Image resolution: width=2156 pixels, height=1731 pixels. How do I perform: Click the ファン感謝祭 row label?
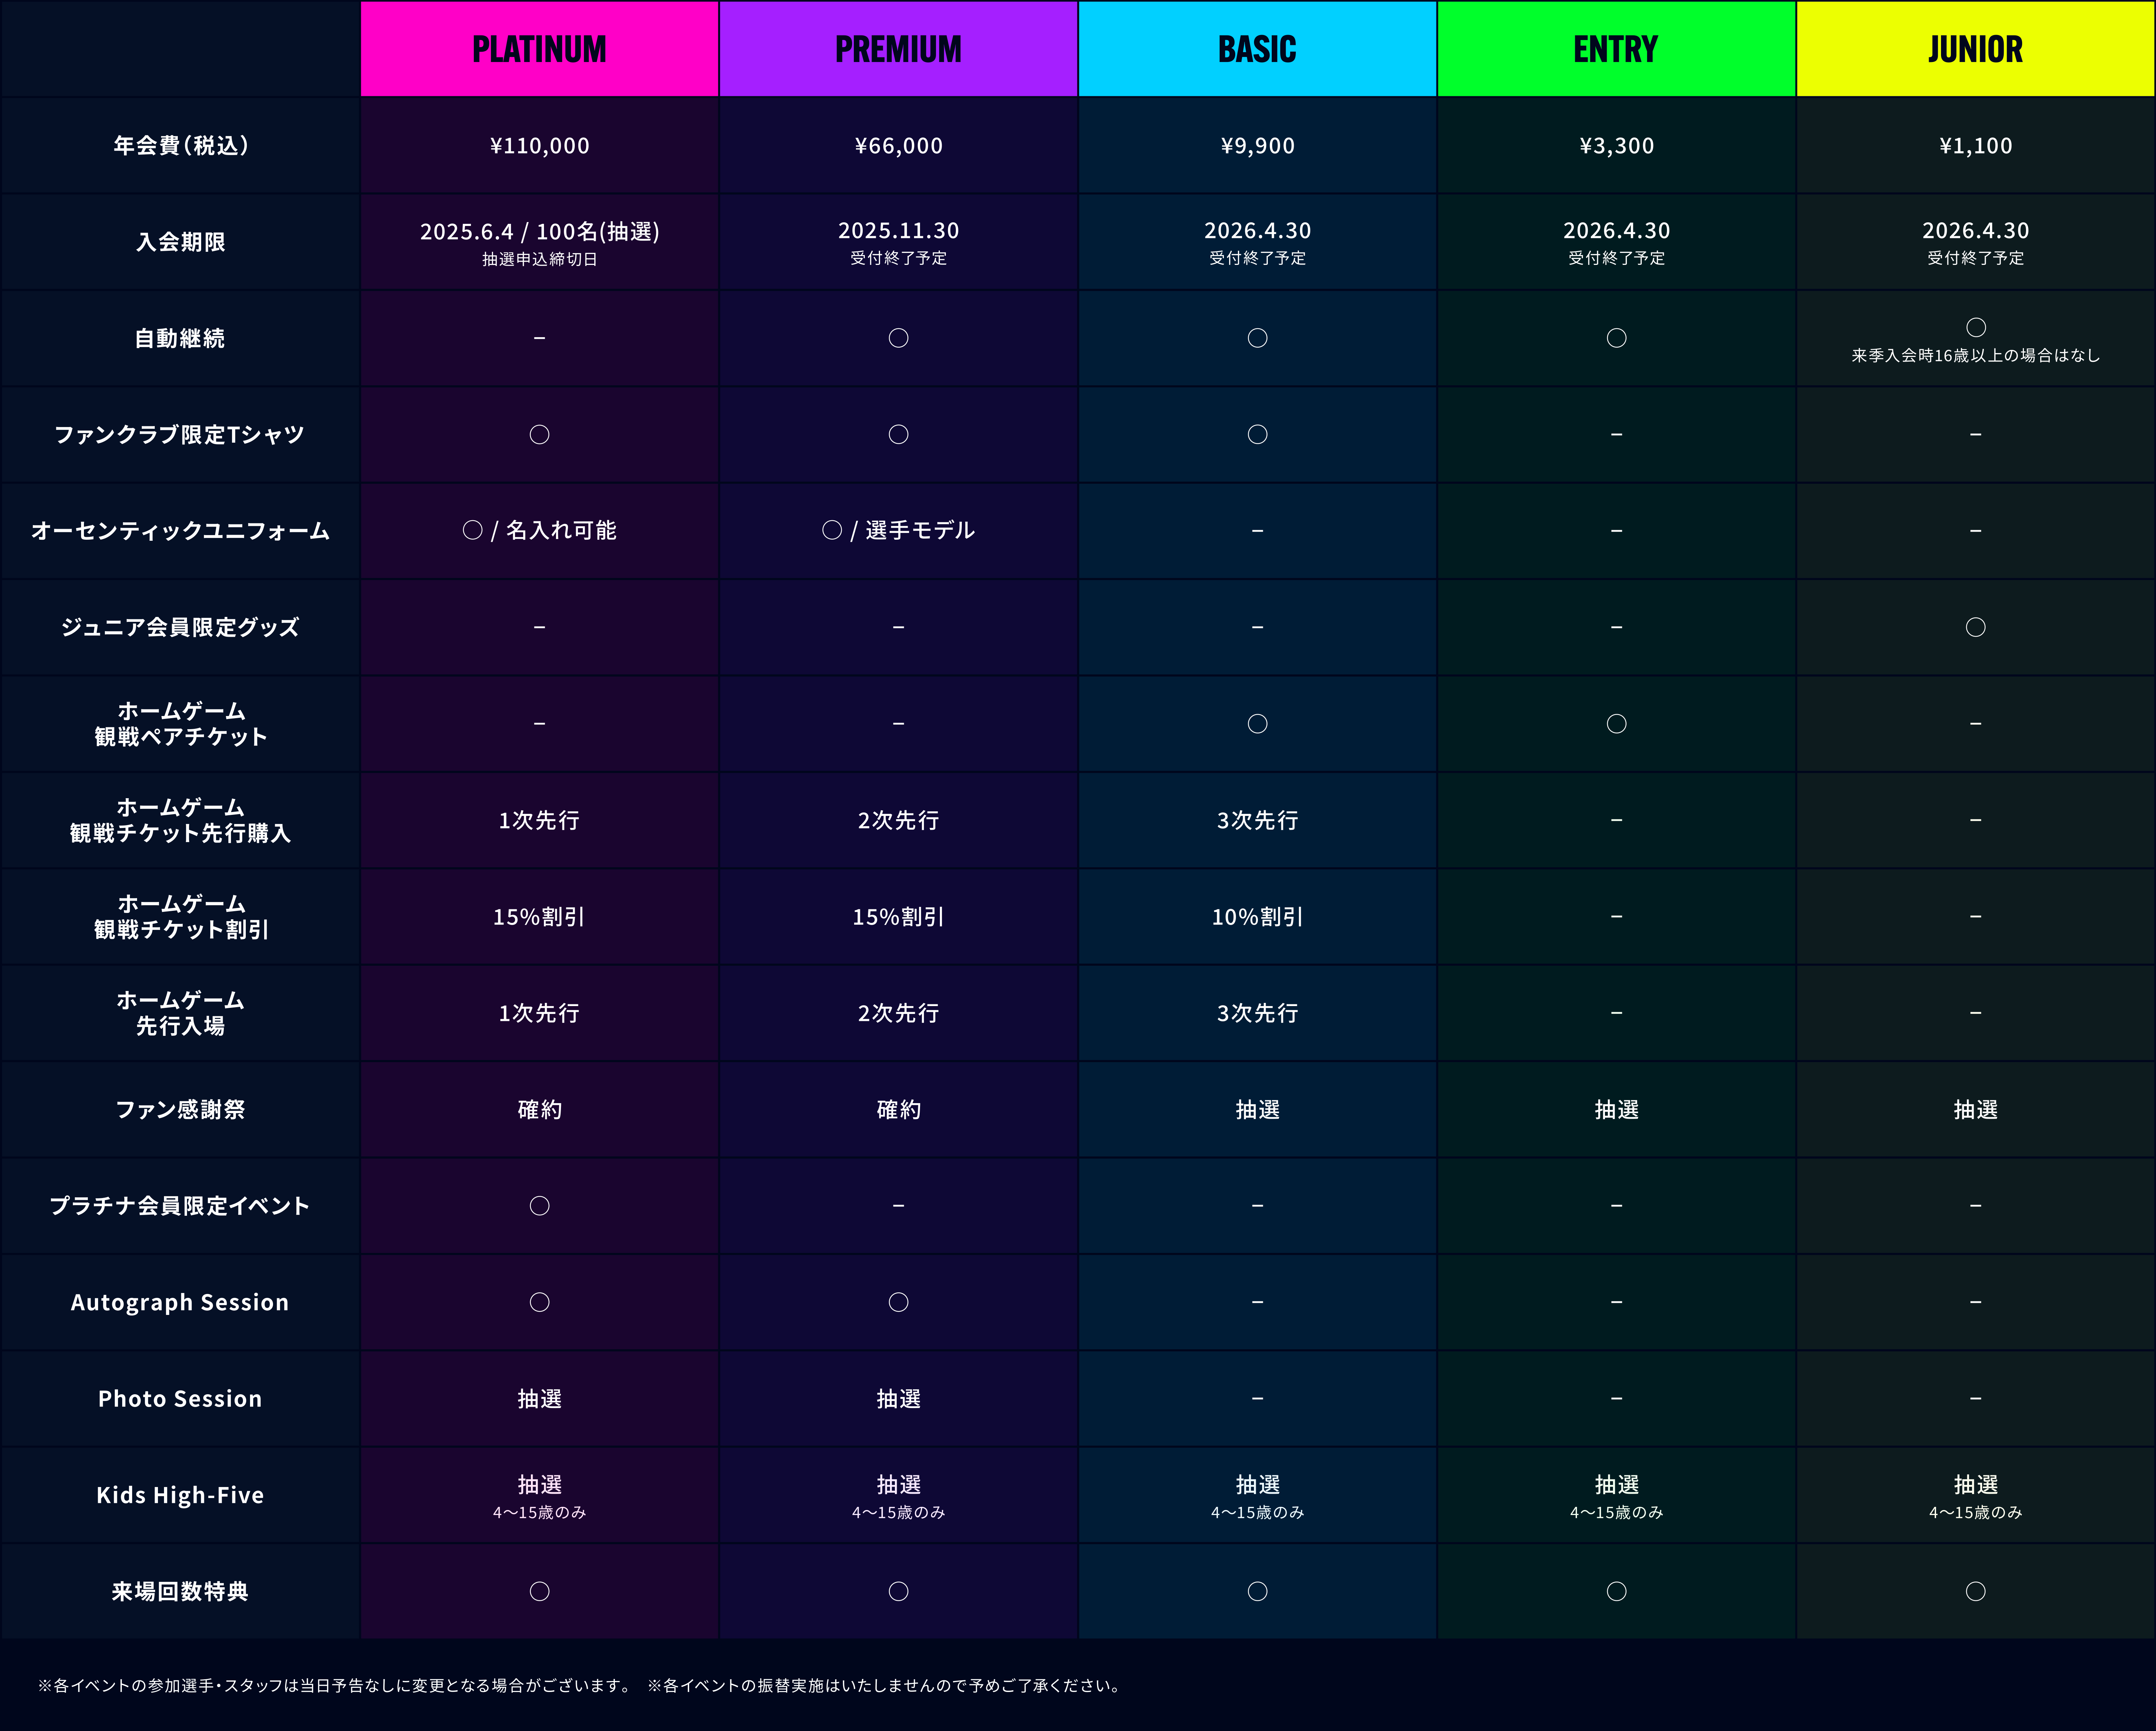coord(180,1110)
